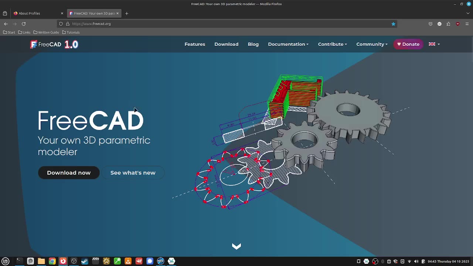This screenshot has height=266, width=473.
Task: Click the See what's new button
Action: 133,173
